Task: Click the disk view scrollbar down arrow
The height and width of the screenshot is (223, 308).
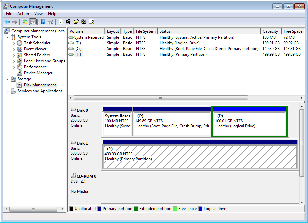Action: point(302,203)
